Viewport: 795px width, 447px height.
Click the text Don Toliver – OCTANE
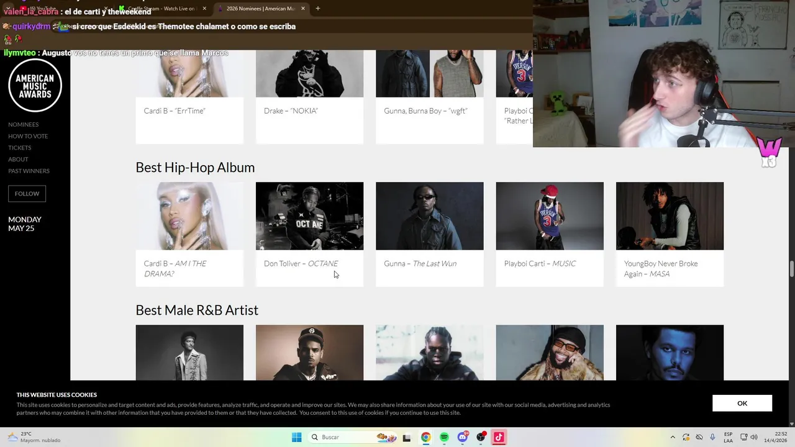click(x=301, y=263)
